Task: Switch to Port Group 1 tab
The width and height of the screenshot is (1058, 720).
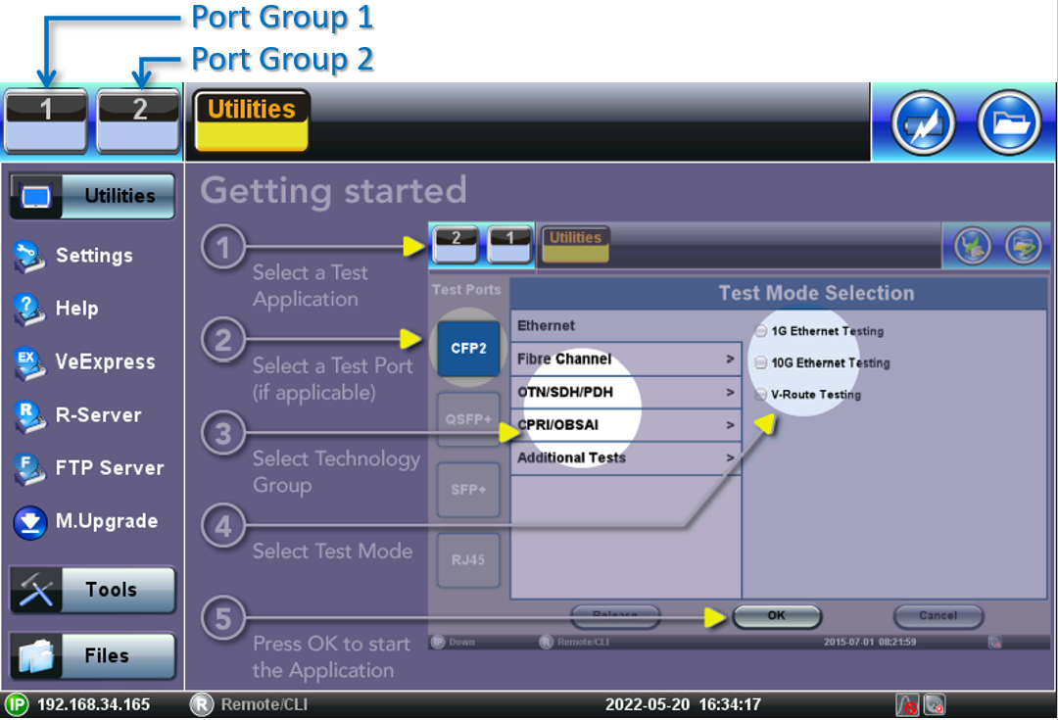Action: coord(46,120)
